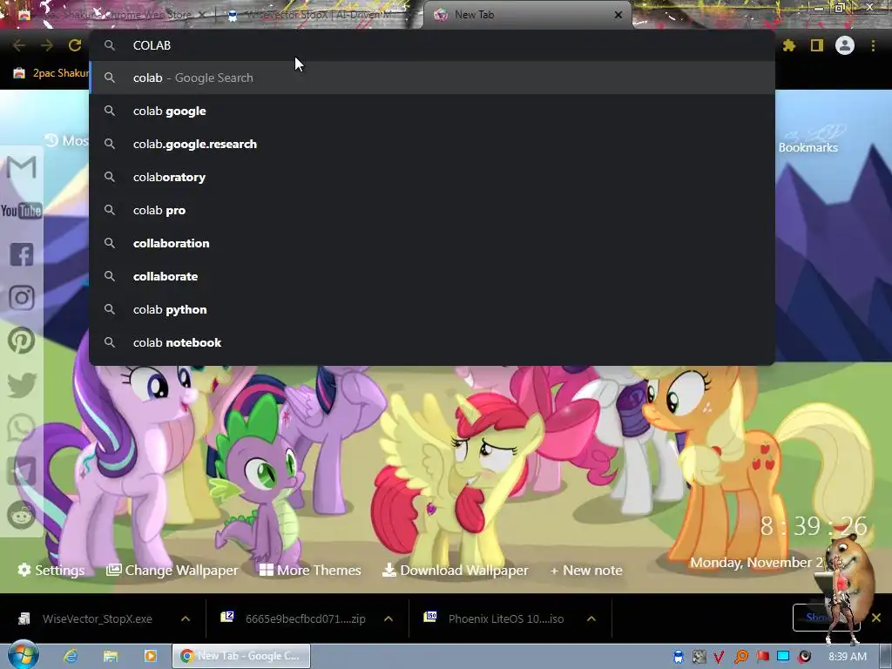Image resolution: width=892 pixels, height=669 pixels.
Task: Open the Instagram sidebar shortcut
Action: [x=22, y=298]
